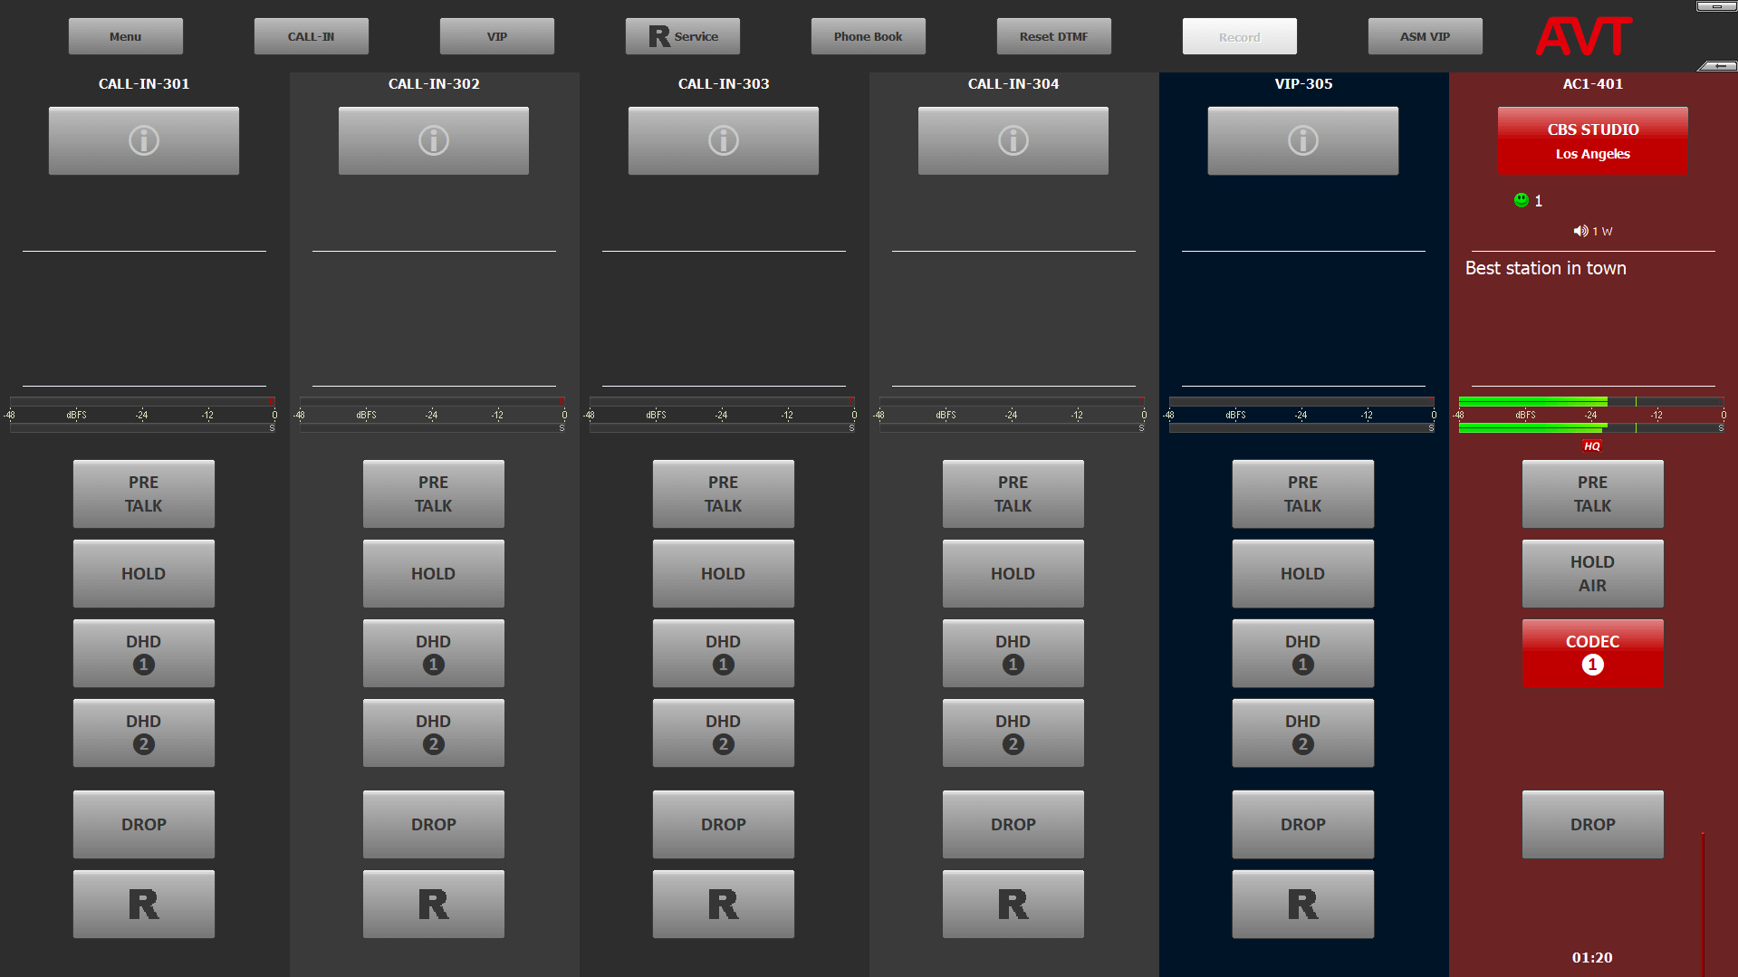Toggle PRE TALK on CALL-IN-302
Viewport: 1738px width, 977px height.
coord(433,493)
